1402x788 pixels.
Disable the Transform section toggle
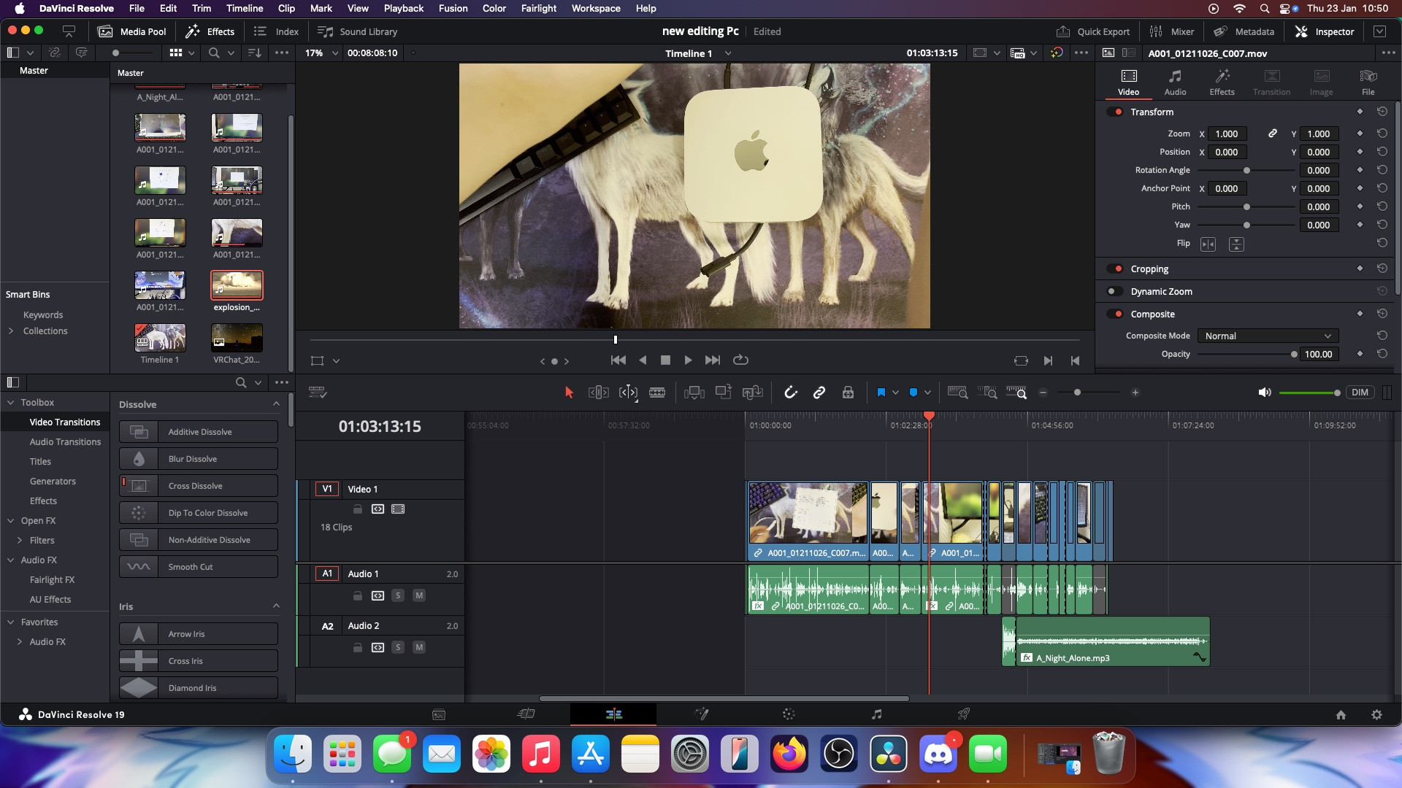[x=1115, y=112]
